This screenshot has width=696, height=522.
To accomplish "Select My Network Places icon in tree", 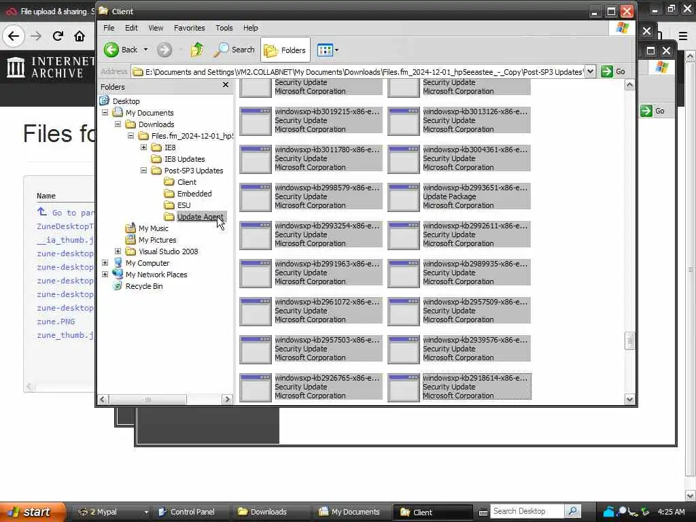I will coord(118,275).
